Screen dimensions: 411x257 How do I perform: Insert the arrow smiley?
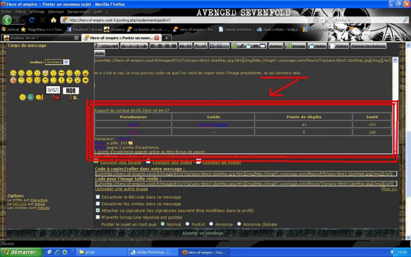tap(85, 80)
